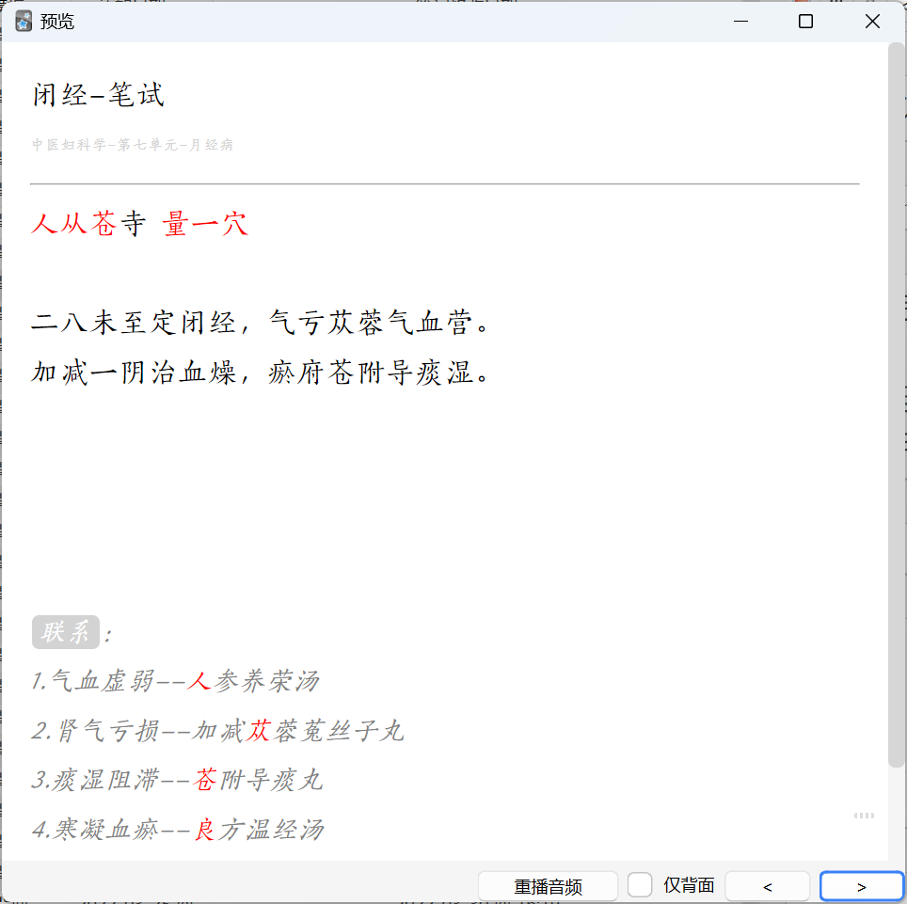907x904 pixels.
Task: Click the red mnemonic 人从苍寺 量一穴
Action: (140, 225)
